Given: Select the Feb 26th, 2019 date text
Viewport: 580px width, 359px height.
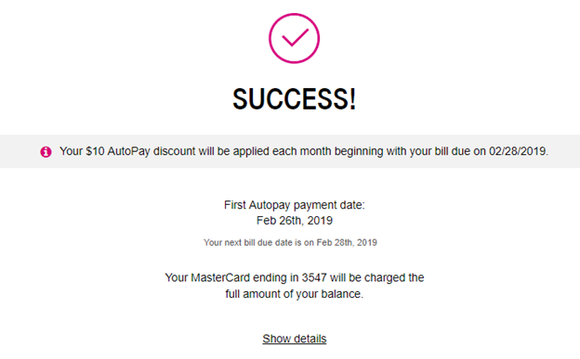Looking at the screenshot, I should pos(295,221).
